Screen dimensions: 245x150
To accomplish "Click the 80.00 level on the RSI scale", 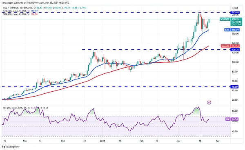I will tap(235, 111).
